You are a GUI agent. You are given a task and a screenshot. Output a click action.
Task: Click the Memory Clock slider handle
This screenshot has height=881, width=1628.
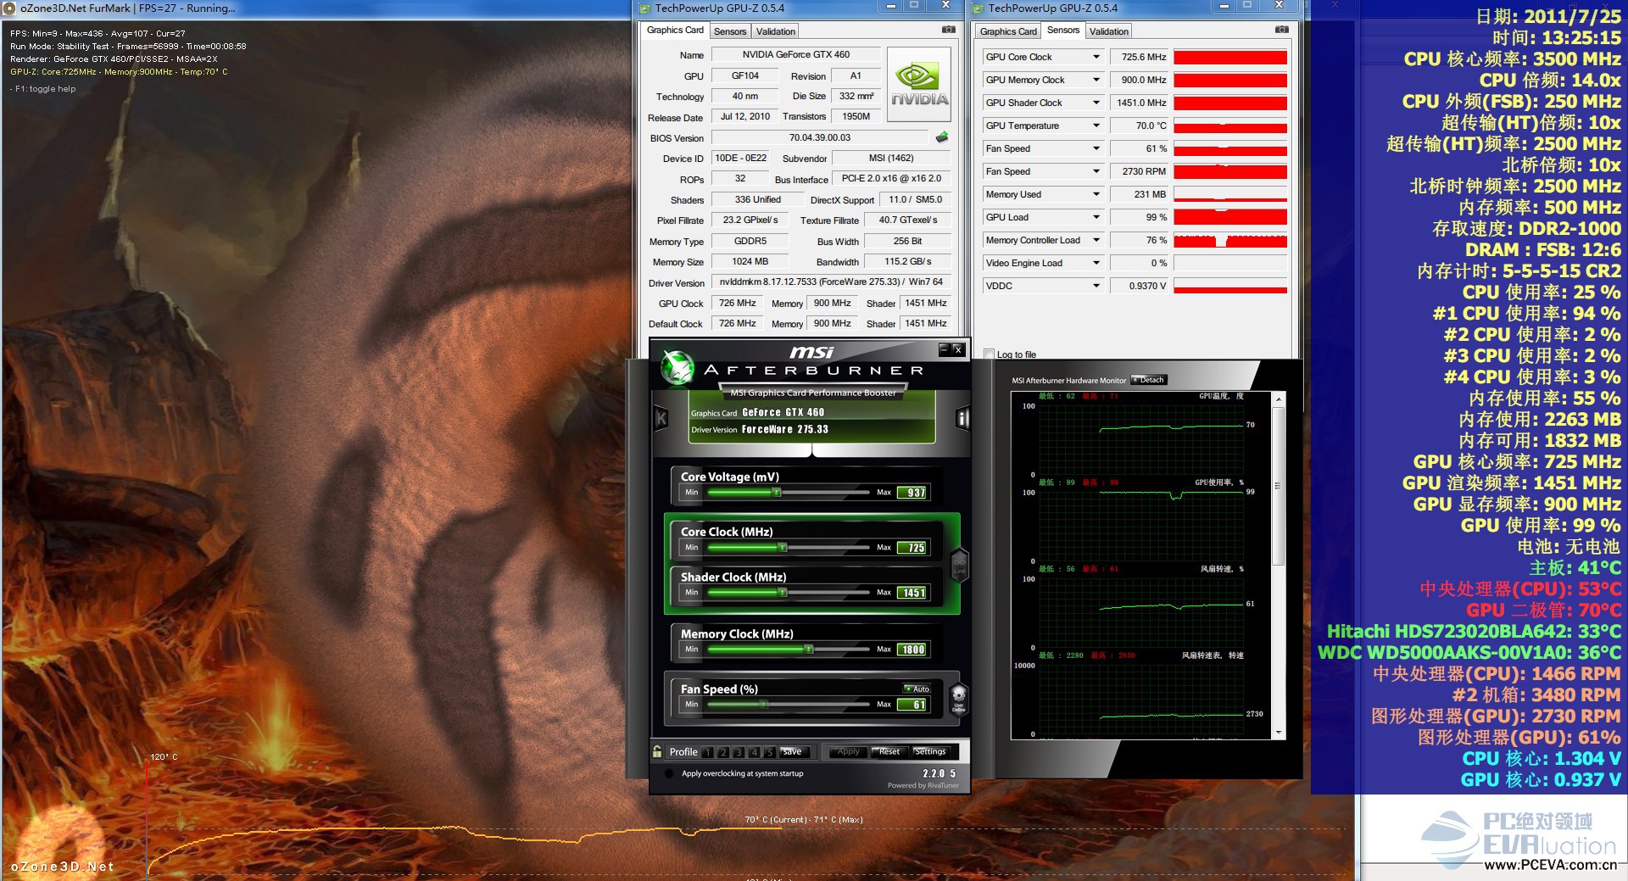pos(809,649)
